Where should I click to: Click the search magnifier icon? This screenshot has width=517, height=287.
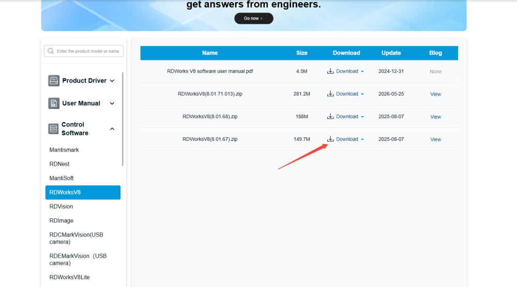coord(51,51)
